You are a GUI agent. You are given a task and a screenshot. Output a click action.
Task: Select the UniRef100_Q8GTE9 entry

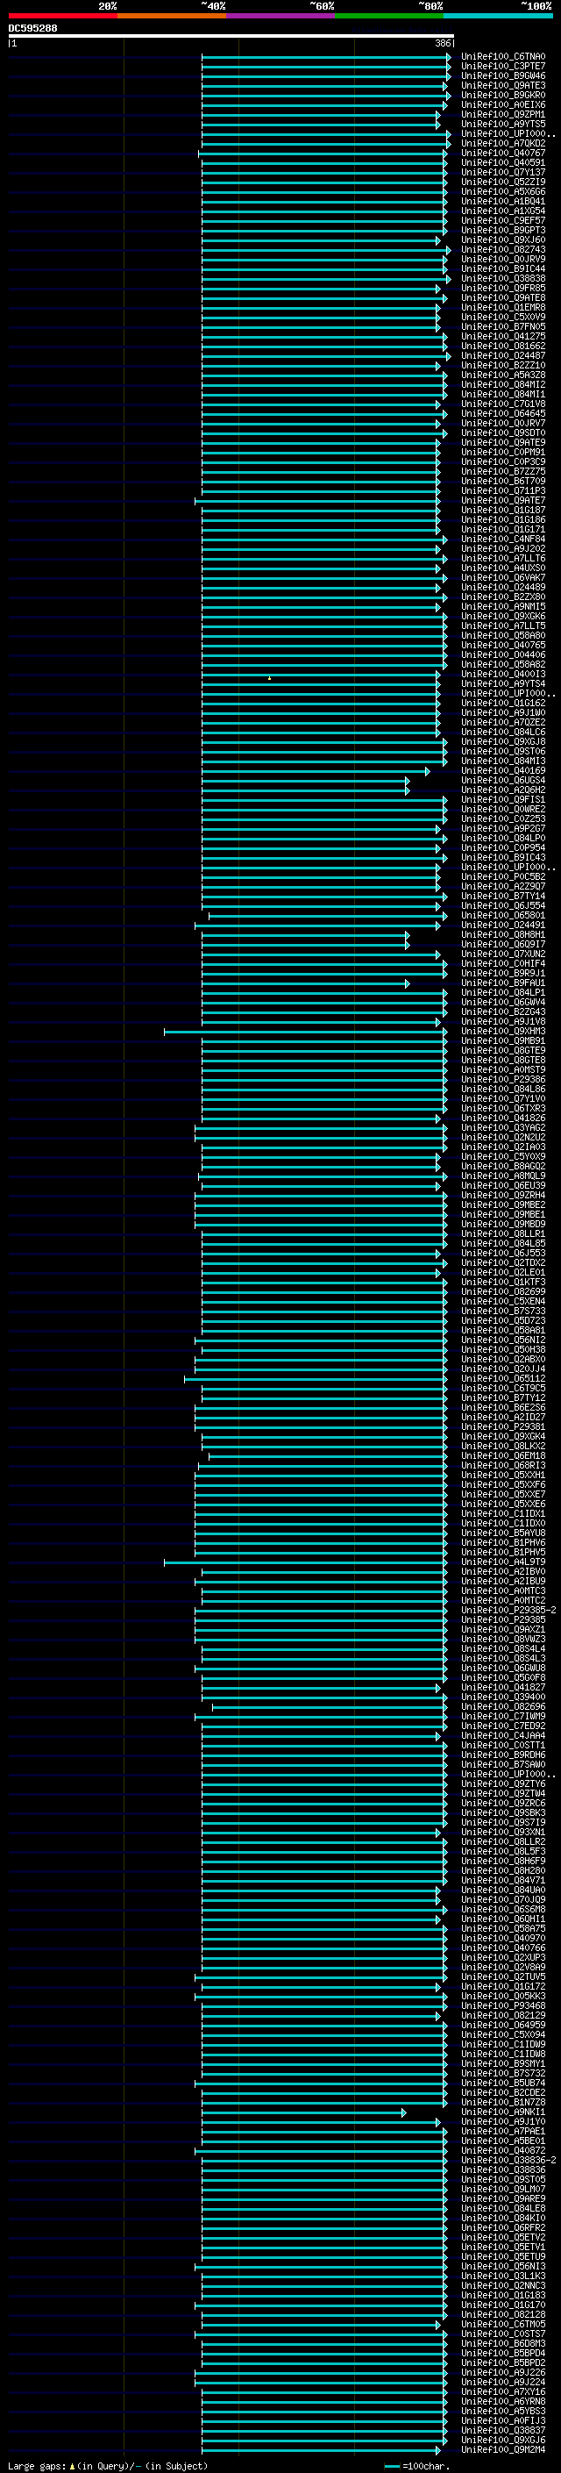[x=503, y=1050]
